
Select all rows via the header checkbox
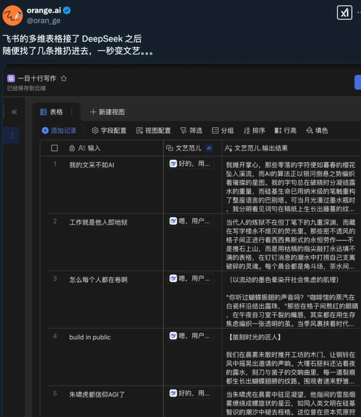pos(54,148)
